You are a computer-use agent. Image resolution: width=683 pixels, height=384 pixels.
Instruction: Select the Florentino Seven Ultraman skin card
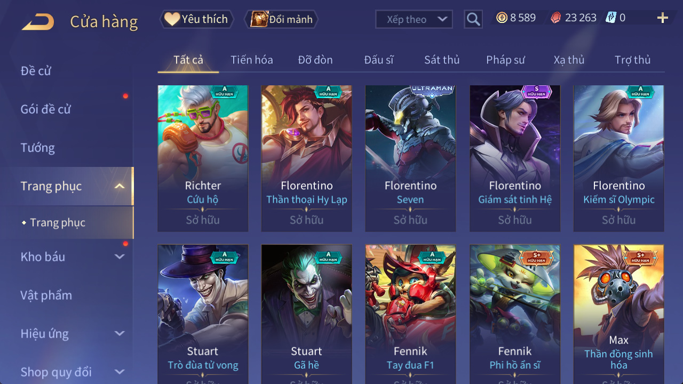410,158
